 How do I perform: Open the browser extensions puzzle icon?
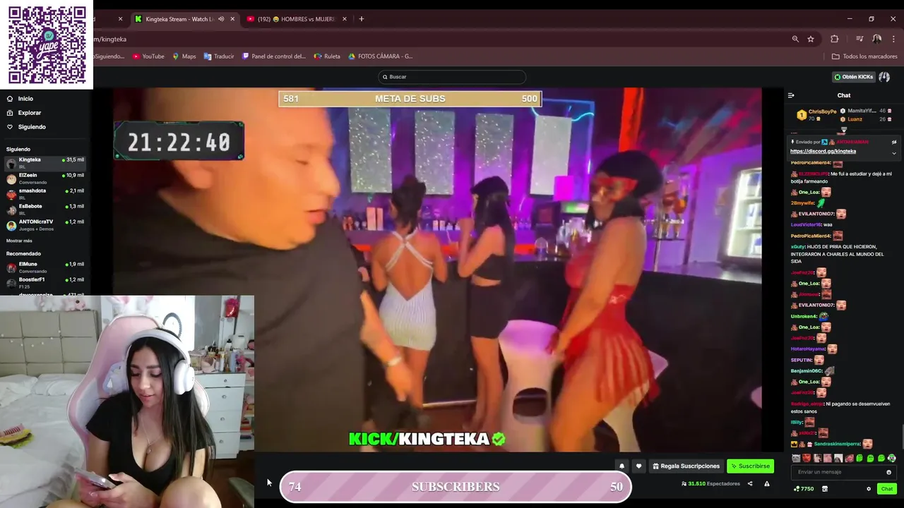[835, 39]
